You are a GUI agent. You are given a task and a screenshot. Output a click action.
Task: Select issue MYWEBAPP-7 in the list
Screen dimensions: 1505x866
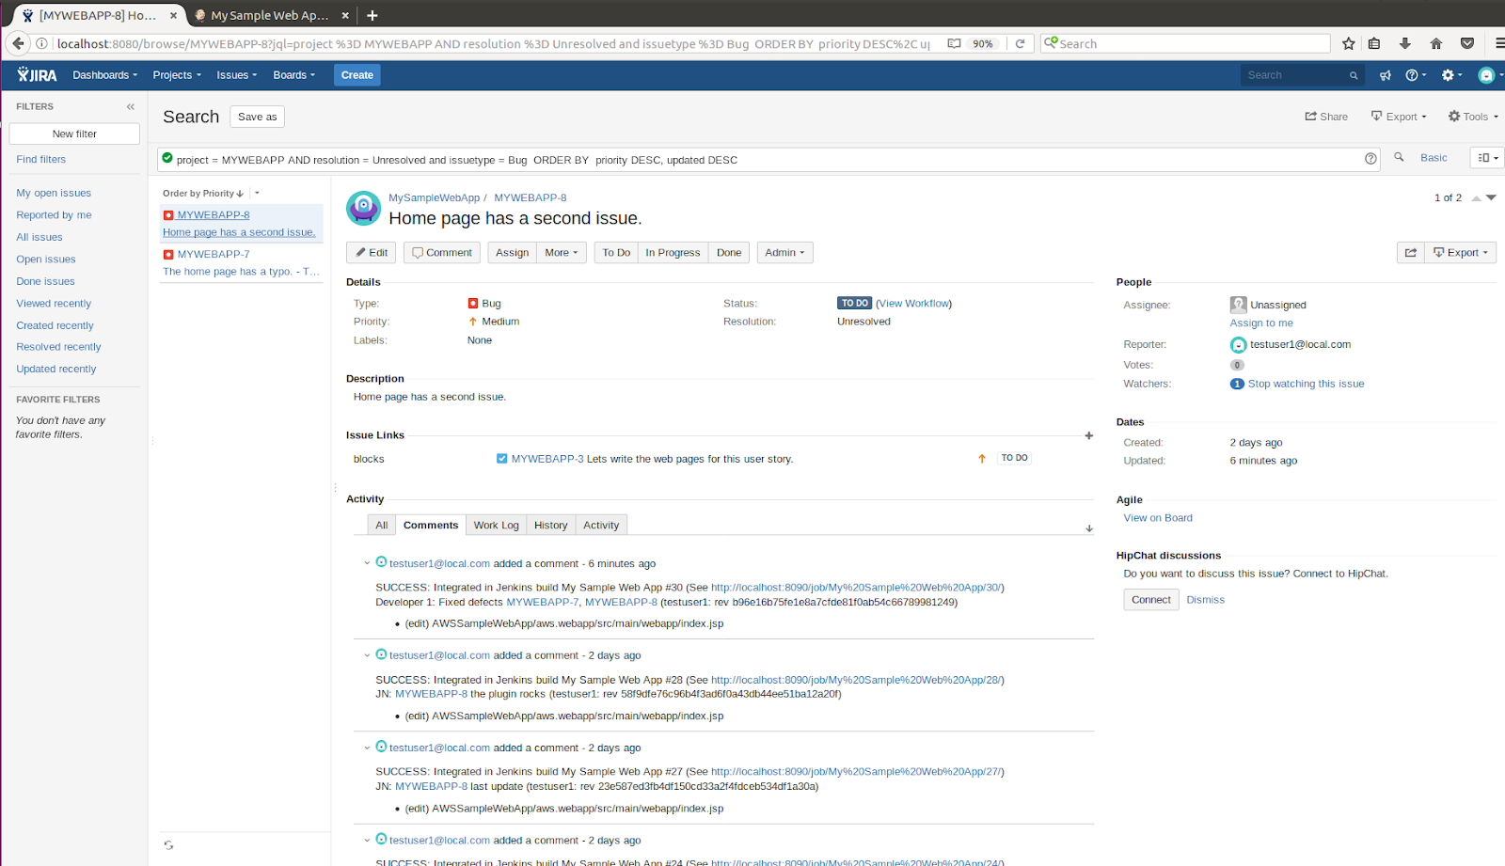tap(241, 263)
